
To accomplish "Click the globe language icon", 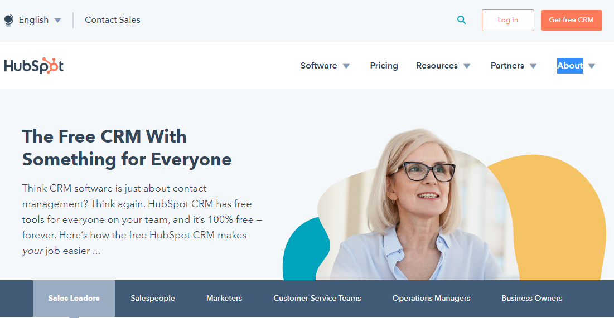I will tap(9, 21).
